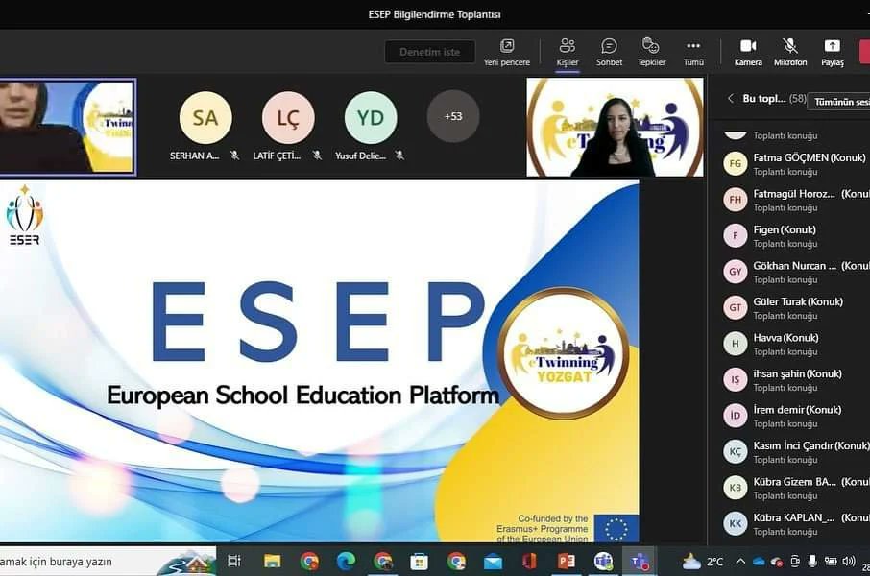870x576 pixels.
Task: Select Kasım İnci Çandır in participant list
Action: click(796, 452)
